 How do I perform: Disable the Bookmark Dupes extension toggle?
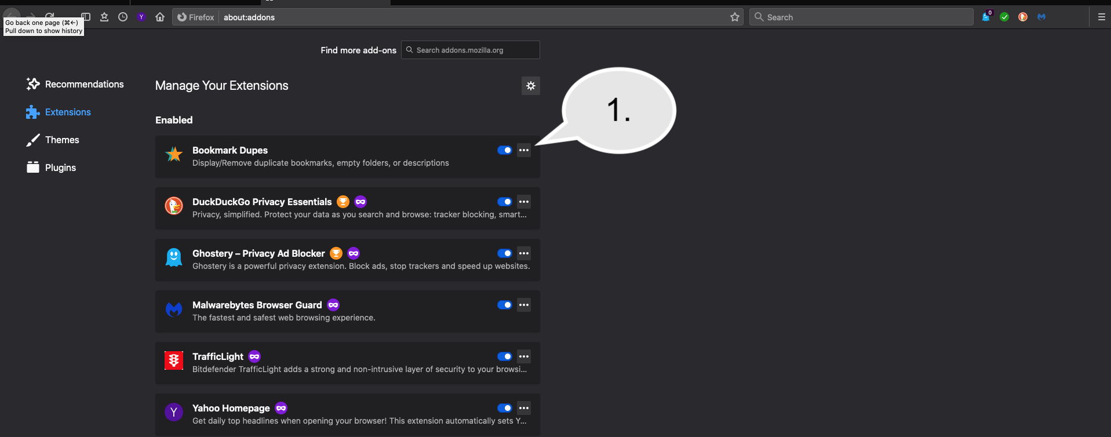point(505,150)
